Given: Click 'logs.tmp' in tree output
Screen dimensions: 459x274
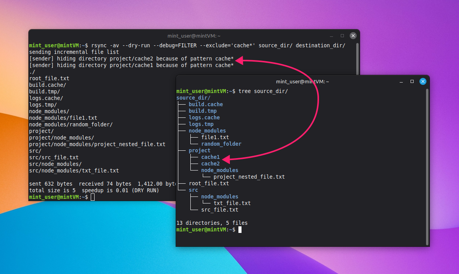Looking at the screenshot, I should [x=201, y=124].
